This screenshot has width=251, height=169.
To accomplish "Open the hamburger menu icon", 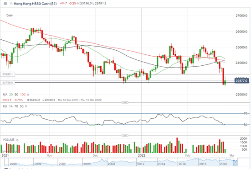I will point(5,3).
